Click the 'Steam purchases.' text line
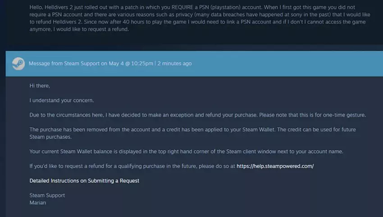The image size is (383, 217). 50,136
